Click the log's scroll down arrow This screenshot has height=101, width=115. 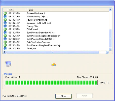click(110, 49)
